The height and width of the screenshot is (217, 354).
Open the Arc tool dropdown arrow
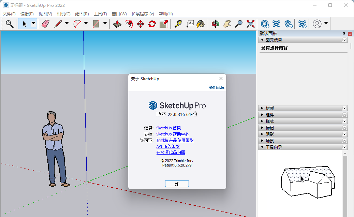[x=86, y=23]
